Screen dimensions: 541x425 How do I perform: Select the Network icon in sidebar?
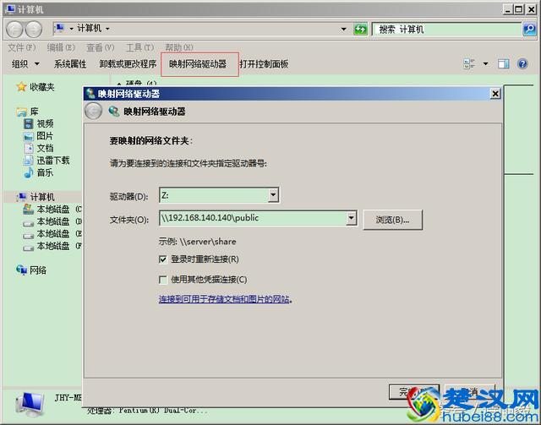point(21,270)
